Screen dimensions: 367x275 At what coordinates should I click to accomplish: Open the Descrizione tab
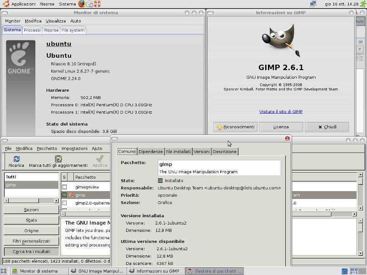coord(224,152)
